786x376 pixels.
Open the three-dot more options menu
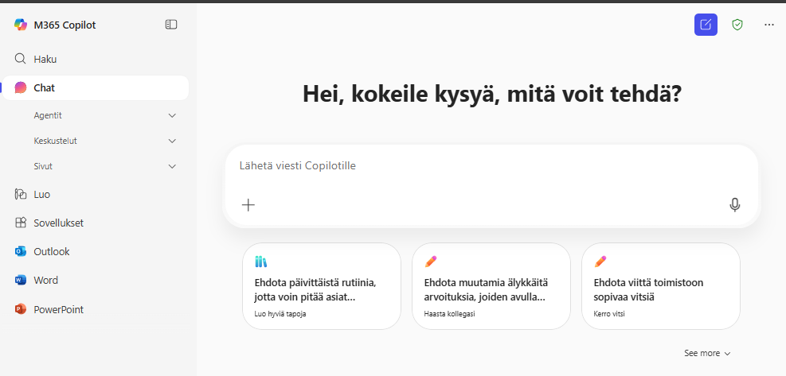pos(768,25)
